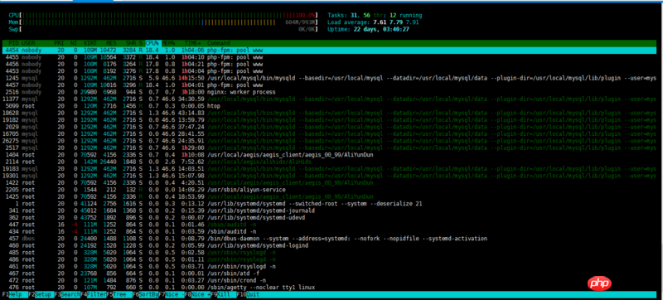Viewport: 663px width, 300px height.
Task: Select the AliHids process row PID 2114
Action: point(330,162)
